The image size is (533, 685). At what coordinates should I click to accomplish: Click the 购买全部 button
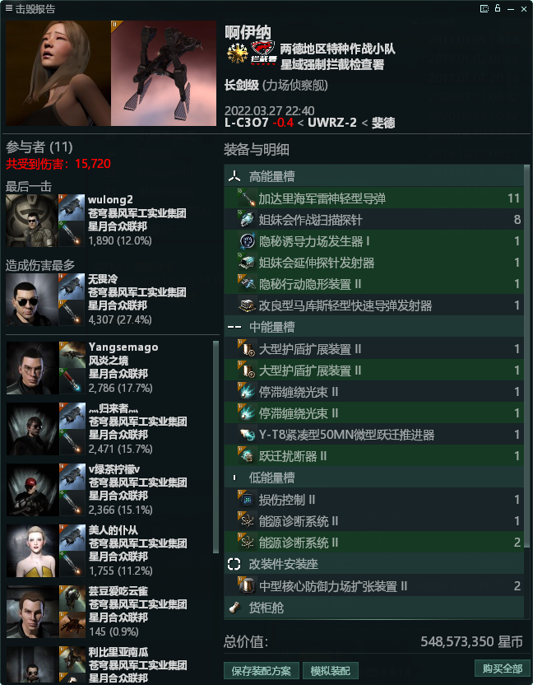coord(502,669)
